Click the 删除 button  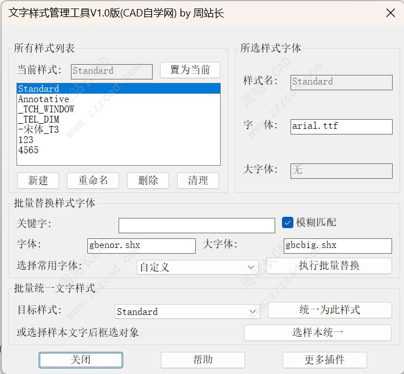tap(148, 180)
